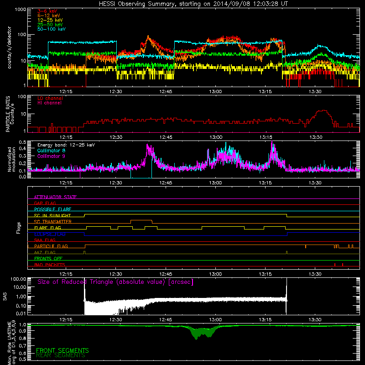Image resolution: width=365 pixels, height=365 pixels.
Task: Click the Energy band: 12-25 keV label
Action: tap(66, 145)
